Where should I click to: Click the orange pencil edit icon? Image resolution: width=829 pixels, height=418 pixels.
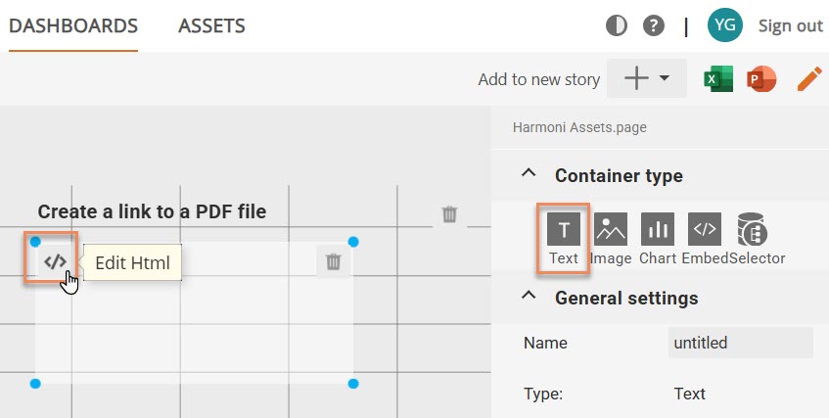pyautogui.click(x=808, y=79)
